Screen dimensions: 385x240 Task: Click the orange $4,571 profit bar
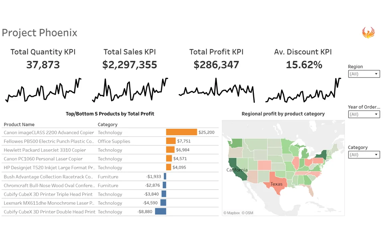[169, 159]
